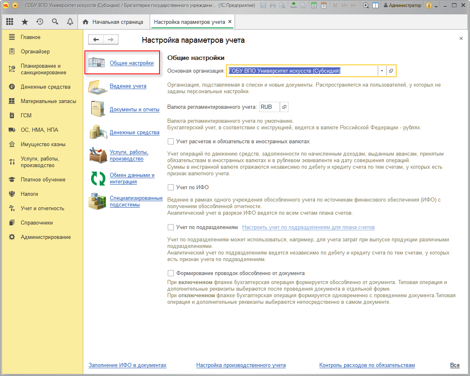Open the RUB currency item button

(x=284, y=107)
